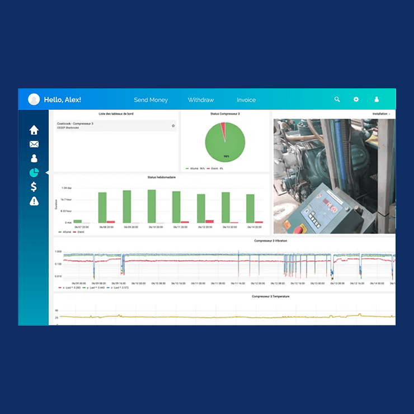Click the green bar for 06/10 20:00

point(152,206)
